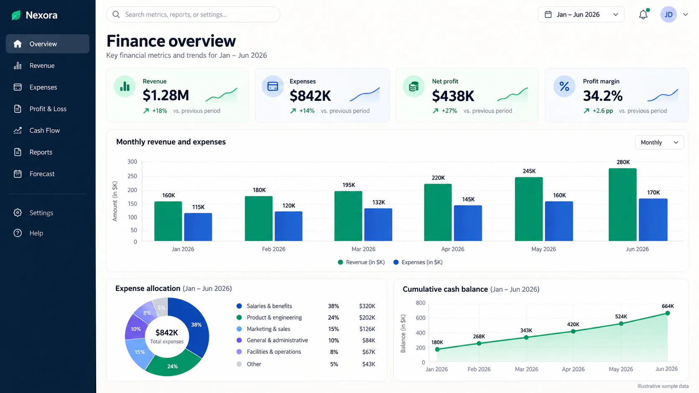Click the General & administrative row
The height and width of the screenshot is (393, 699).
pos(306,340)
